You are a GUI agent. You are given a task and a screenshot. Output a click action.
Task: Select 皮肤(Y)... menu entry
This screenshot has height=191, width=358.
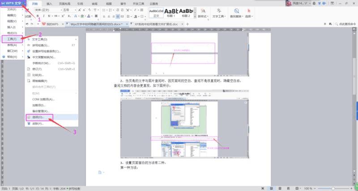pos(51,124)
